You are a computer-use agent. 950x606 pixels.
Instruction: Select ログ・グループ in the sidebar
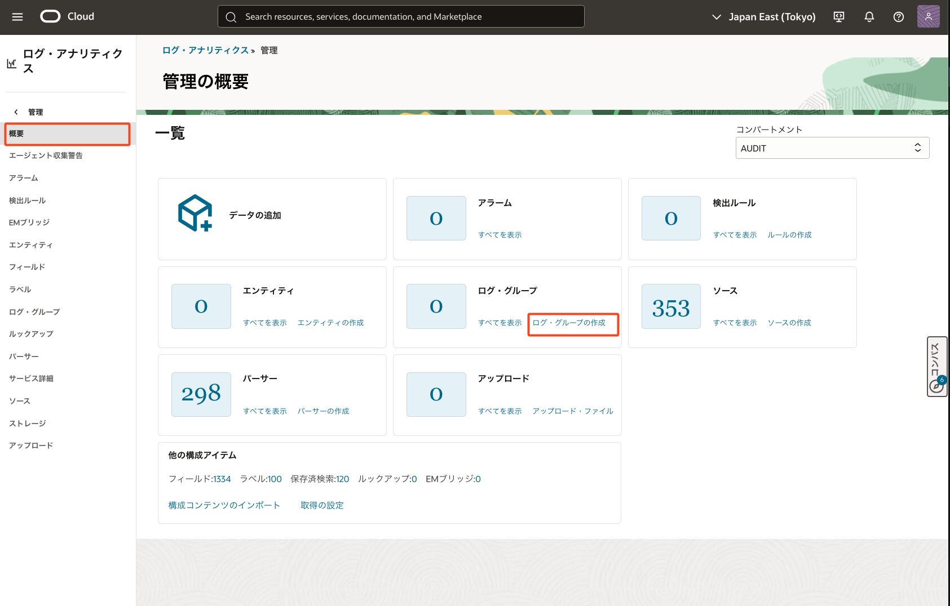point(34,312)
